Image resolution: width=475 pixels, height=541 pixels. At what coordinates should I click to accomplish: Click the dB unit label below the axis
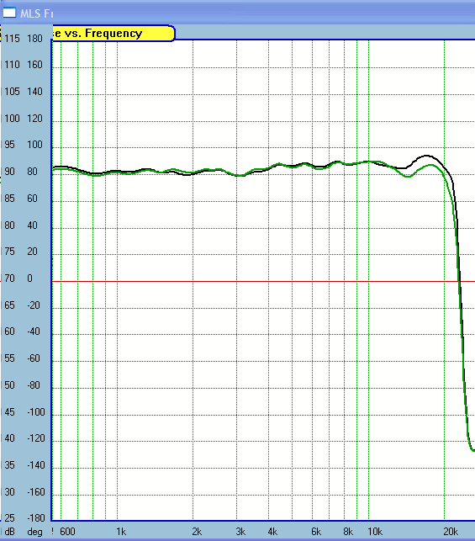[x=9, y=532]
